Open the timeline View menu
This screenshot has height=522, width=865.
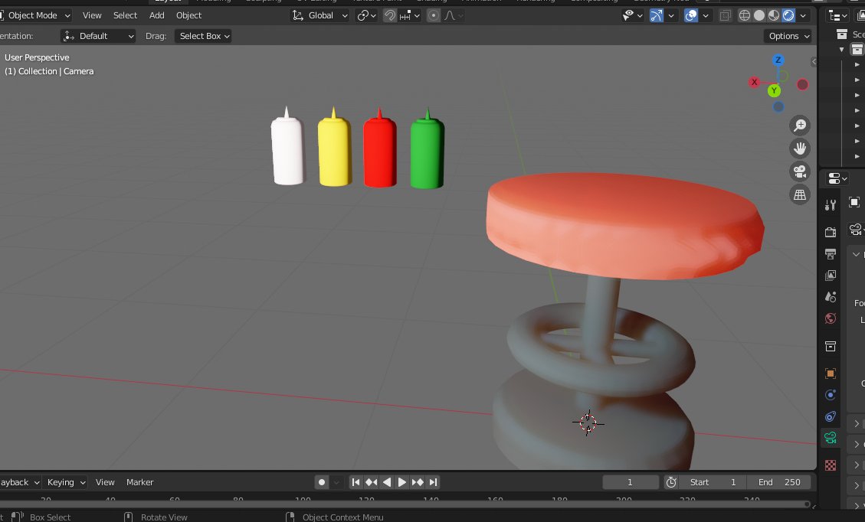(x=105, y=482)
